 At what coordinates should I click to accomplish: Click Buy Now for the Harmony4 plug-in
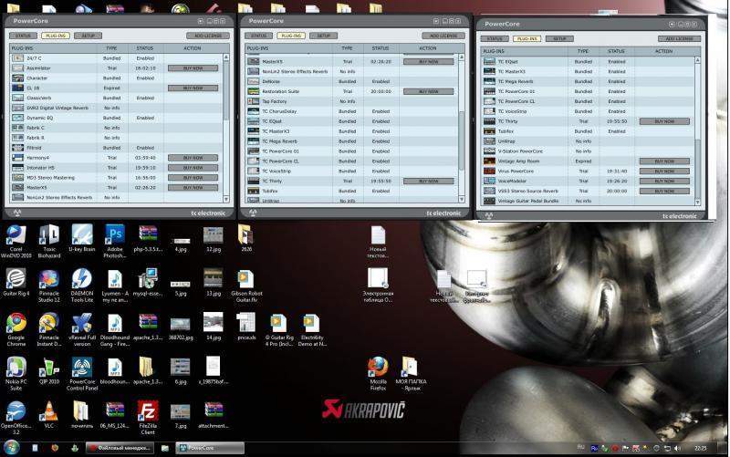pos(193,157)
